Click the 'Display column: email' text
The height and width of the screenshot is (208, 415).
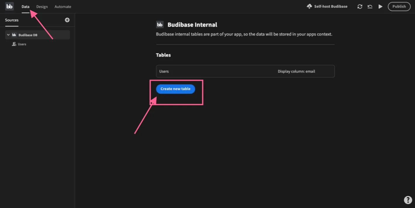tap(296, 71)
